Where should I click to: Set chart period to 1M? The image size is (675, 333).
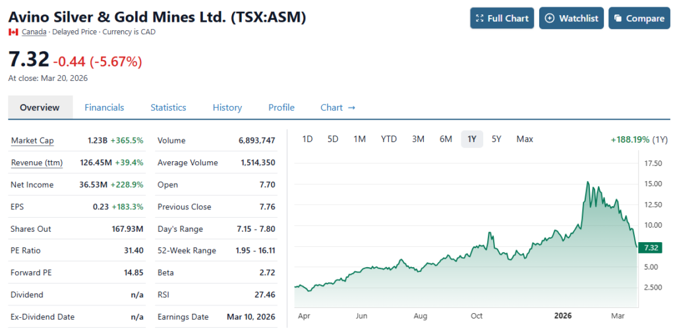coord(359,139)
